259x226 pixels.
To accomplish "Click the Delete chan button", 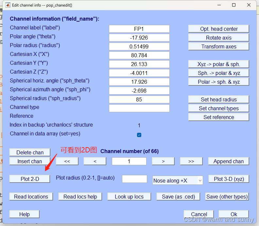I will 30,152.
